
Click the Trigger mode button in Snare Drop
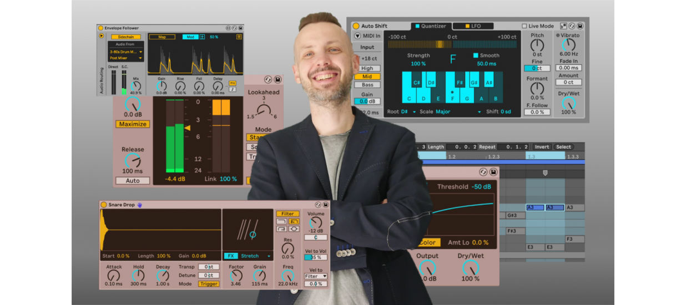coord(209,284)
